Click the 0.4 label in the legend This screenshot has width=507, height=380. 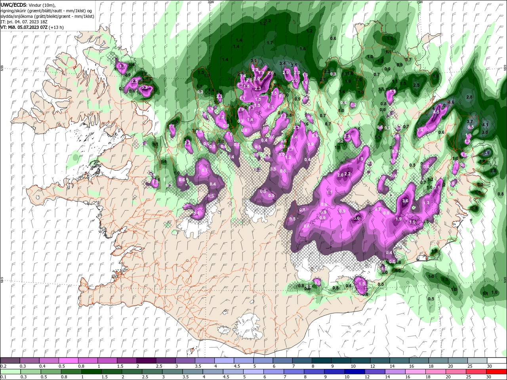tap(42, 366)
